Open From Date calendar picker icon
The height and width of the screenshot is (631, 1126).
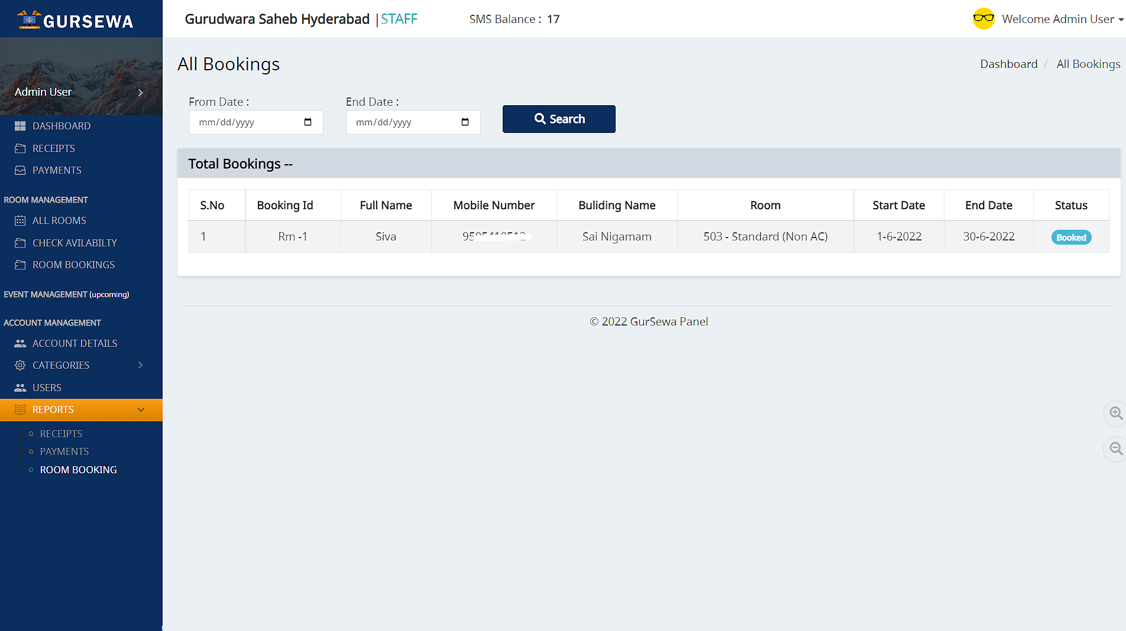[308, 122]
